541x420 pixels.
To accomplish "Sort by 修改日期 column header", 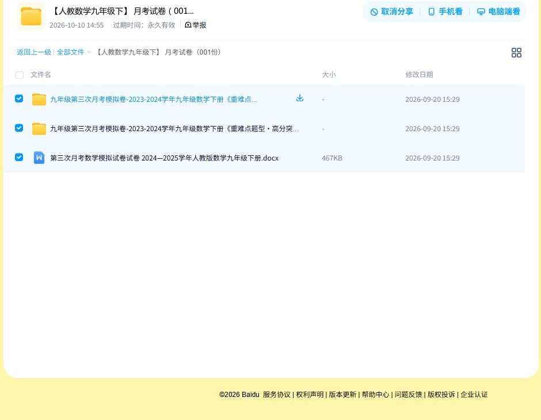I will coord(419,74).
